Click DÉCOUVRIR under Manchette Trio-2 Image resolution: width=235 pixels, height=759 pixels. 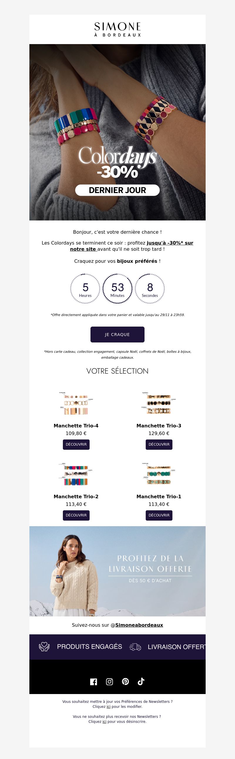[76, 515]
